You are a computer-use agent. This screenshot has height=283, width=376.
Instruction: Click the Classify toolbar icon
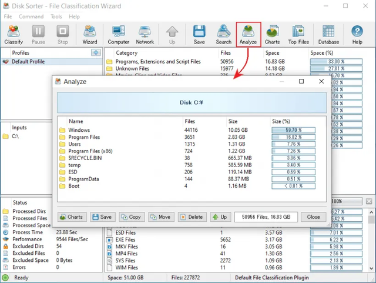tap(14, 35)
